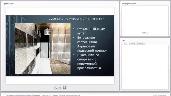The height and width of the screenshot is (96, 171).
Task: Click the bullet 'Шкаф-купе со створками с переменной прозрачностью'
Action: click(89, 62)
